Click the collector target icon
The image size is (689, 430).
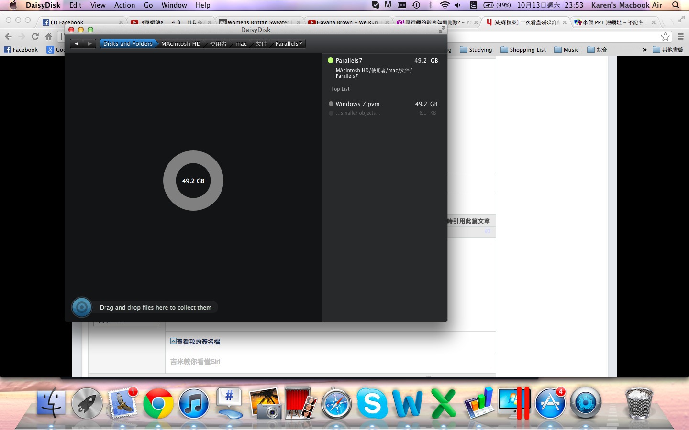82,307
